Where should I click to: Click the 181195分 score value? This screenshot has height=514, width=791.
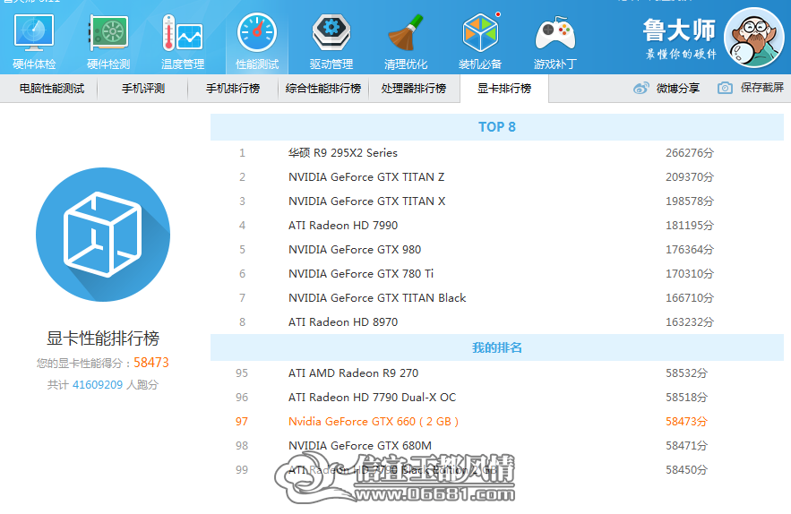(690, 226)
